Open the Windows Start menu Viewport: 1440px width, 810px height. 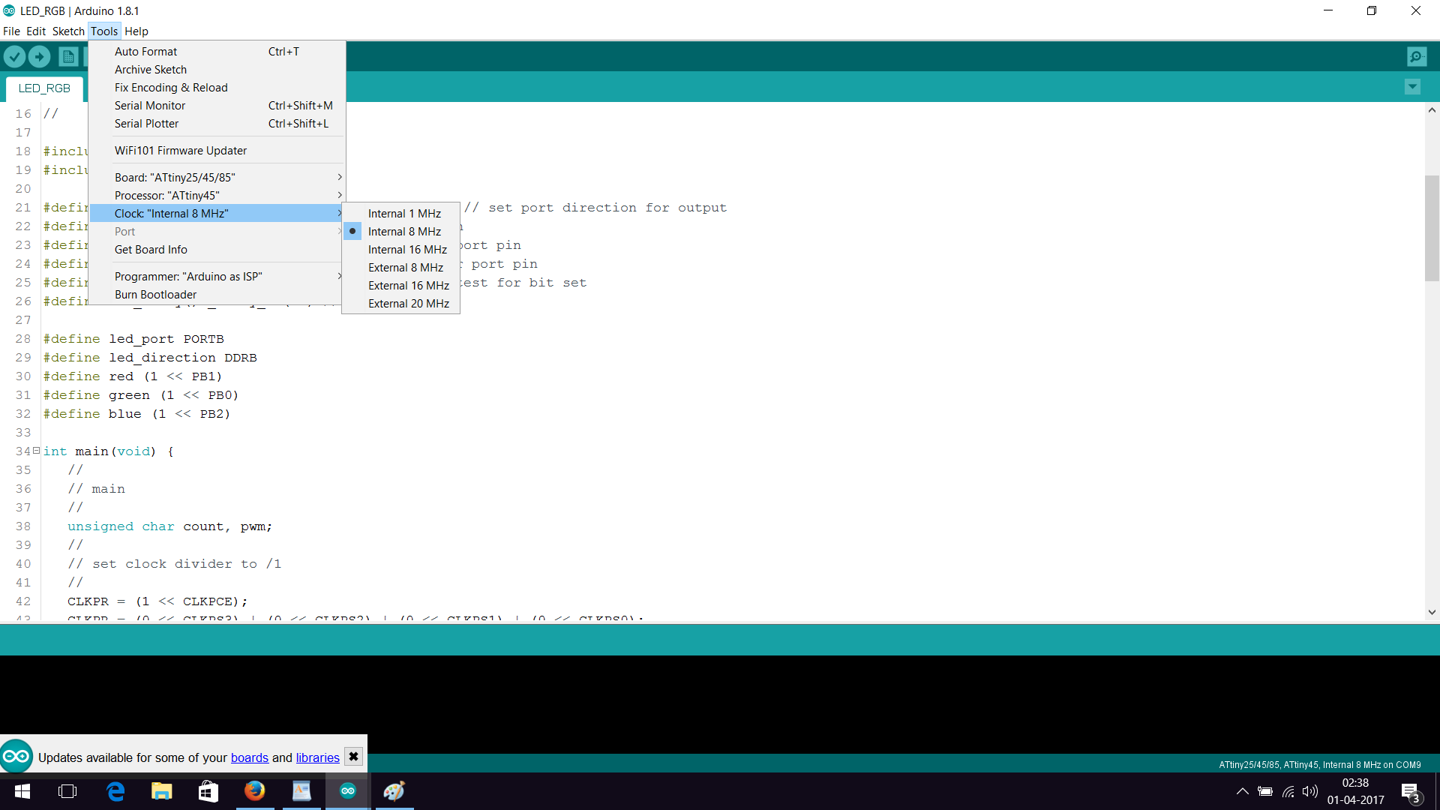click(22, 791)
